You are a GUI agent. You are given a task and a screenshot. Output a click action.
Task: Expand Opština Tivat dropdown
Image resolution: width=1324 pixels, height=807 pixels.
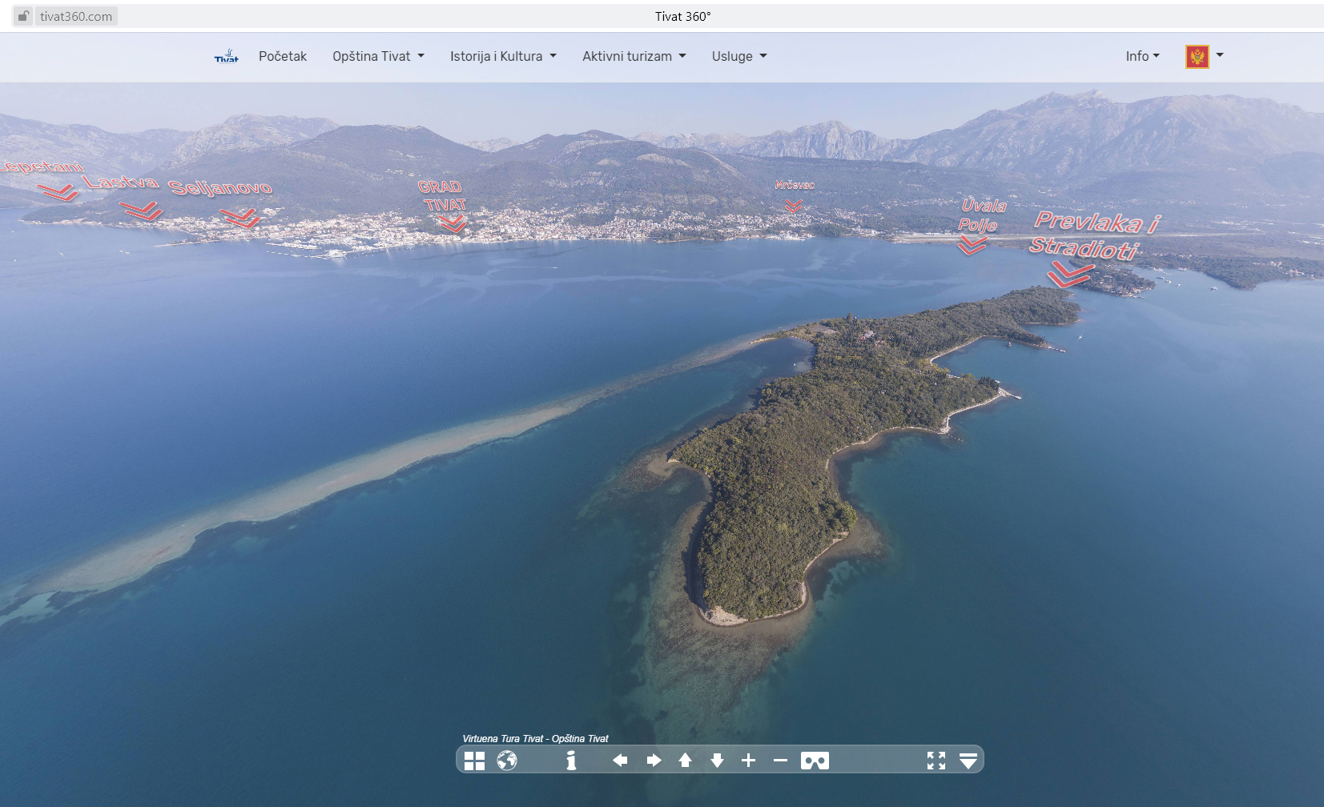(x=378, y=56)
